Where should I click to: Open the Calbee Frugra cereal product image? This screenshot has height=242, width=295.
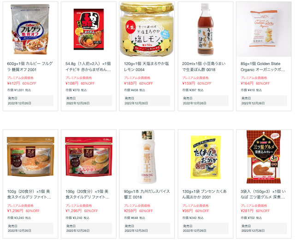pyautogui.click(x=30, y=29)
